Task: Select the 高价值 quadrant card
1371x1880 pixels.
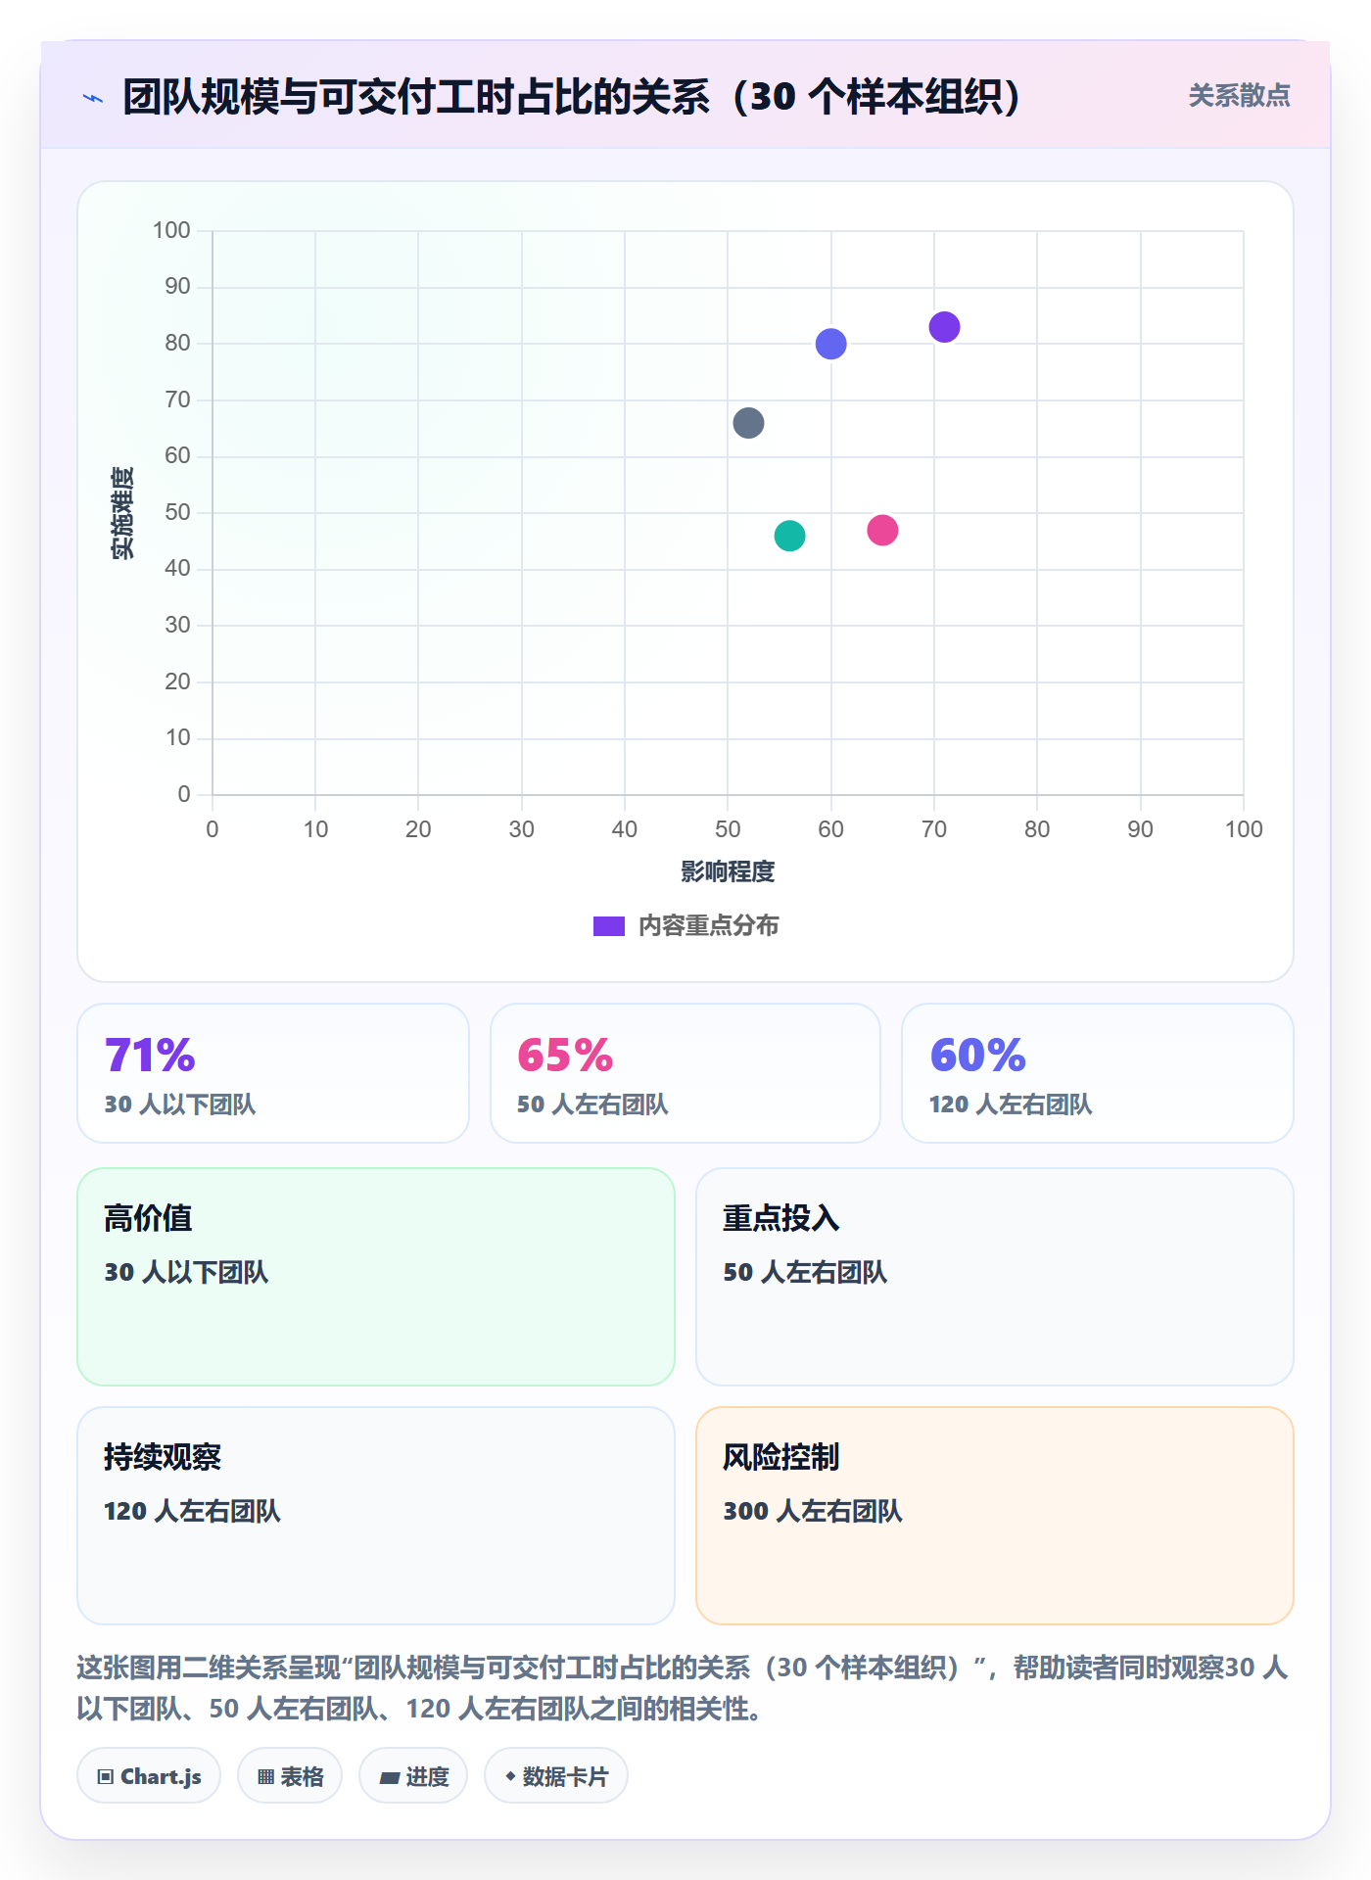Action: (x=376, y=1277)
